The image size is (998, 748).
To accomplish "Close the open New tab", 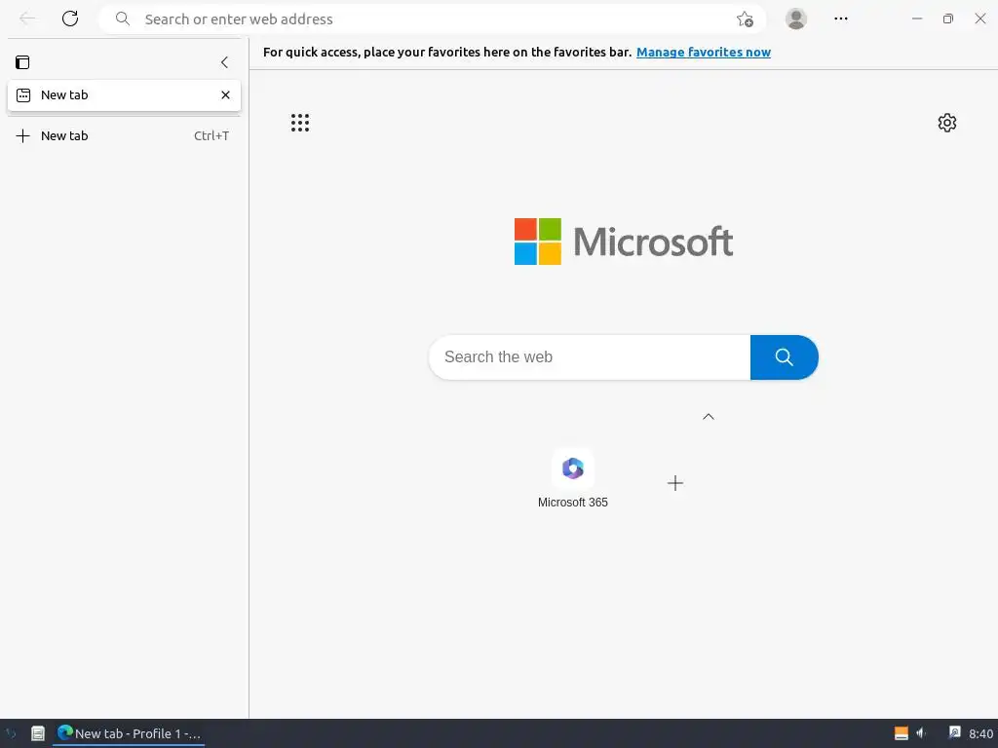I will click(x=225, y=94).
